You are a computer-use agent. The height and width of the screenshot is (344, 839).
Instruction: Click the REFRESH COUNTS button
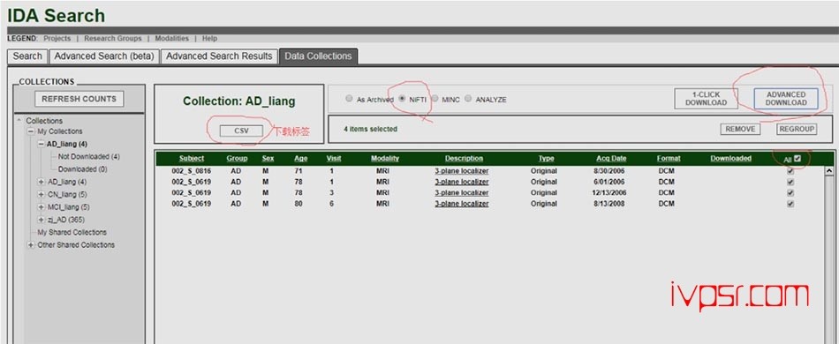point(79,99)
